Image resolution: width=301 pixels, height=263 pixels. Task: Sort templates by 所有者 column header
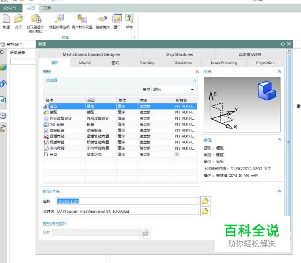pos(185,100)
